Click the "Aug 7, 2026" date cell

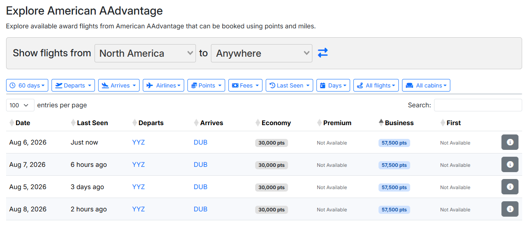point(28,164)
